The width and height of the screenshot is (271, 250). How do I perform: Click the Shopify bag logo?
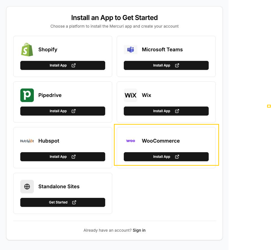pyautogui.click(x=27, y=50)
